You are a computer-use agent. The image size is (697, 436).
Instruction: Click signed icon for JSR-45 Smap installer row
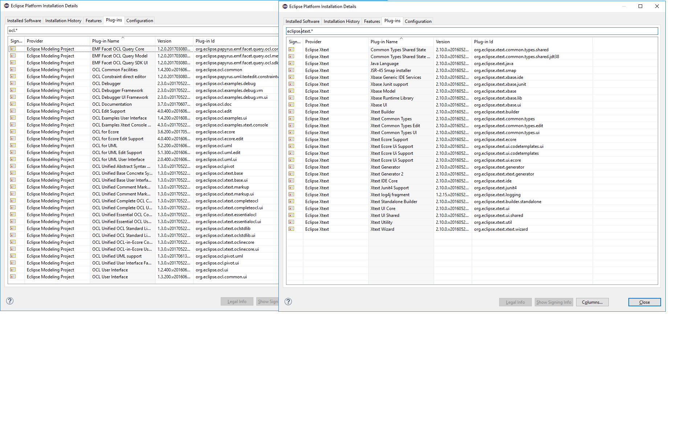291,70
